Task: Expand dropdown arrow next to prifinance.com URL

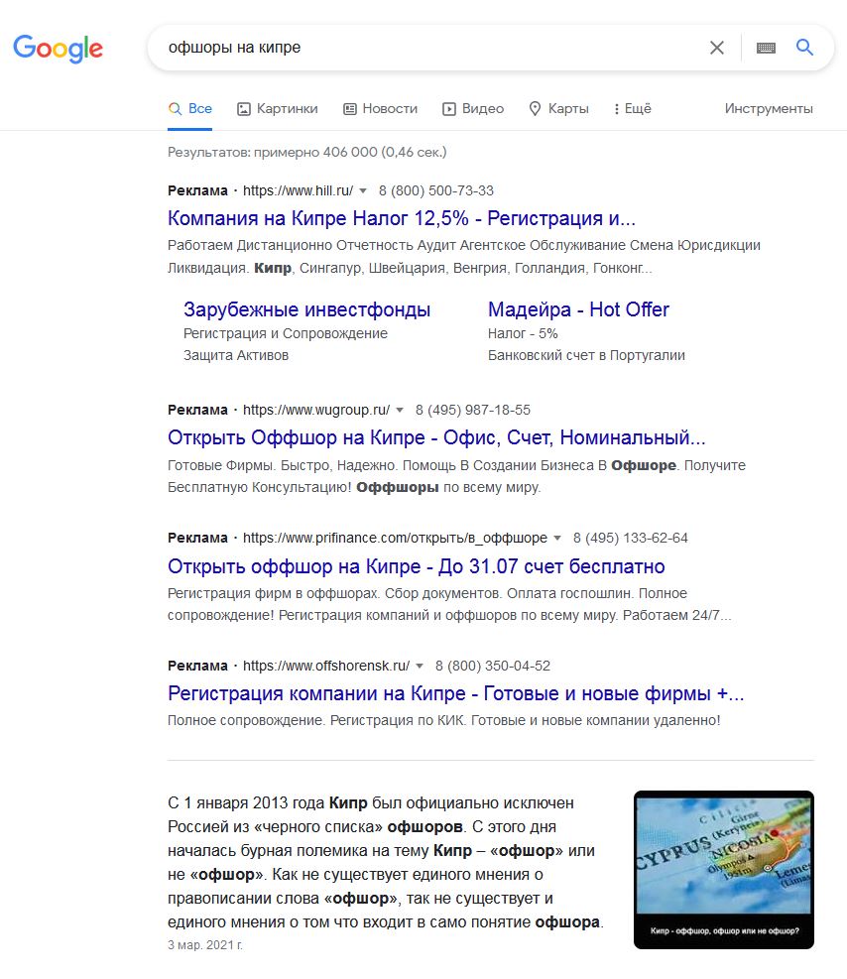Action: (557, 539)
